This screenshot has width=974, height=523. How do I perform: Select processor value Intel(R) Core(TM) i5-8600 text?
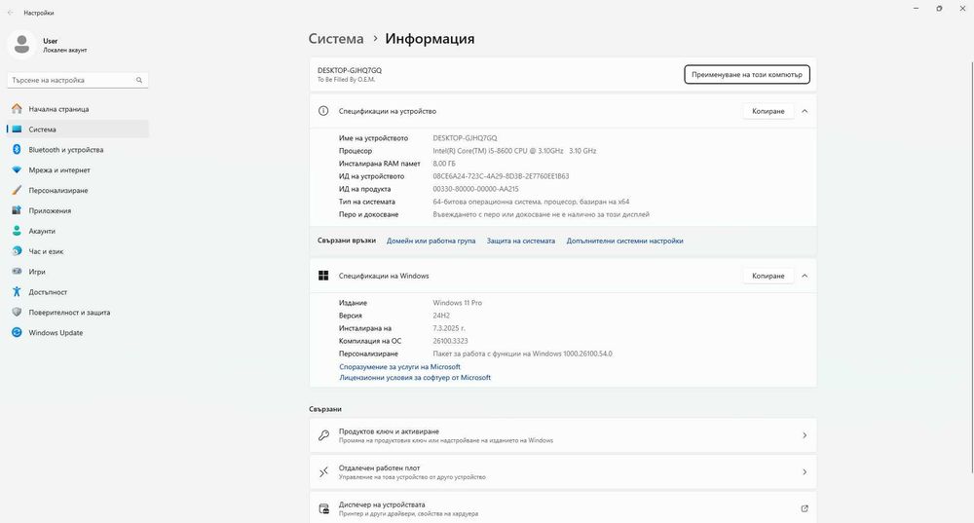514,151
